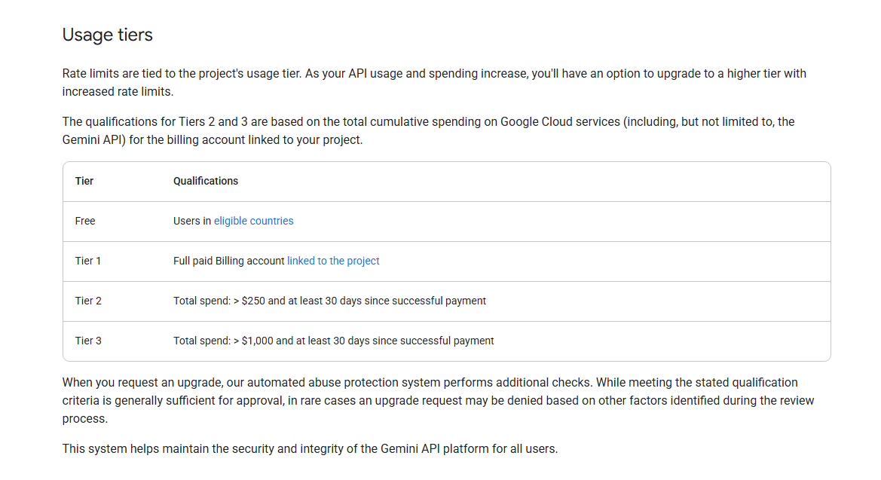The width and height of the screenshot is (881, 480).
Task: Open the eligible countries link
Action: coord(253,221)
